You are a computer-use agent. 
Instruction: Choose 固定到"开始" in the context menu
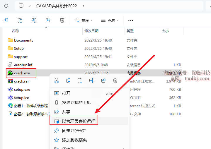(89, 131)
